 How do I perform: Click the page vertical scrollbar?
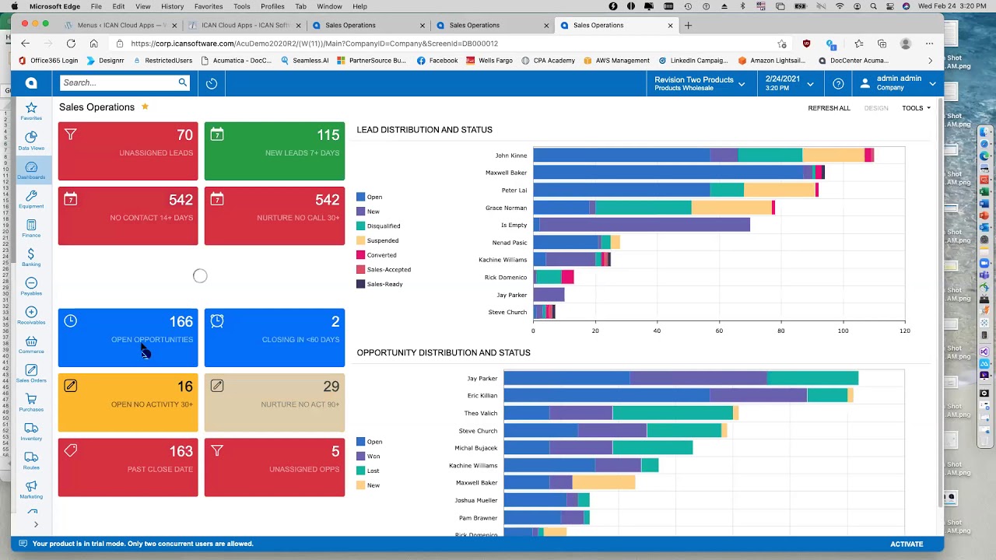pyautogui.click(x=940, y=303)
